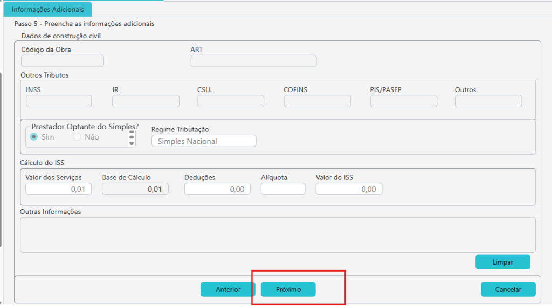Click the PIS/PASEP field
This screenshot has height=306, width=552.
tap(403, 101)
